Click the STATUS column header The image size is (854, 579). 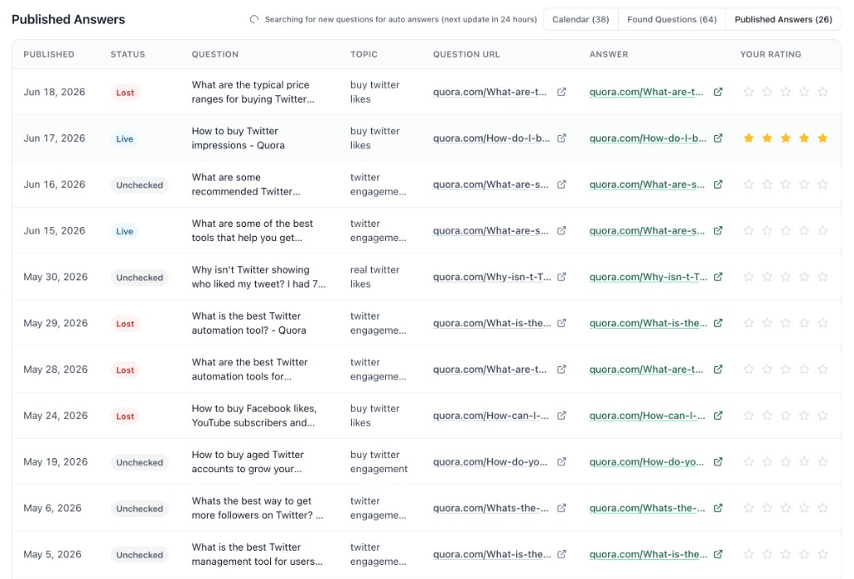[x=128, y=54]
